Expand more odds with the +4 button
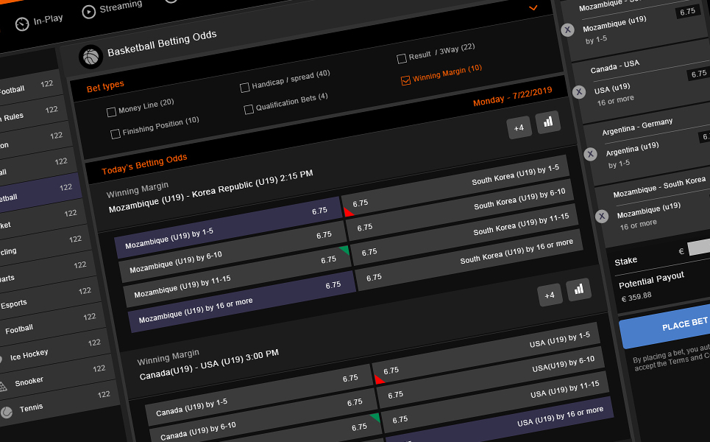Viewport: 710px width, 442px height. [x=519, y=127]
